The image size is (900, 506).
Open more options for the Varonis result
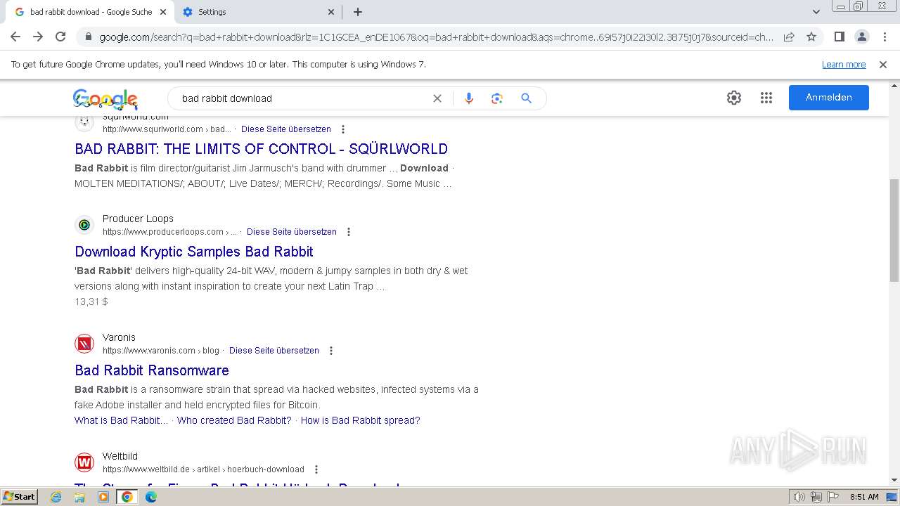(x=331, y=351)
